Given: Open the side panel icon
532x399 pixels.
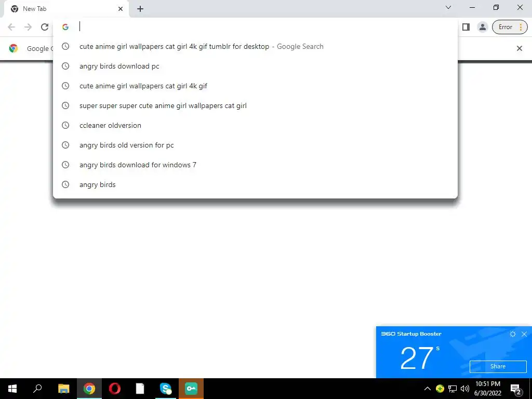Looking at the screenshot, I should [466, 27].
